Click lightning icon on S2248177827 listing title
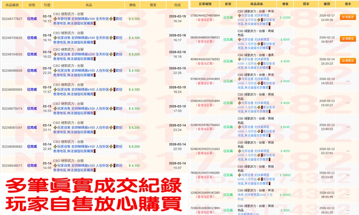The height and width of the screenshot is (215, 359). [x=55, y=19]
